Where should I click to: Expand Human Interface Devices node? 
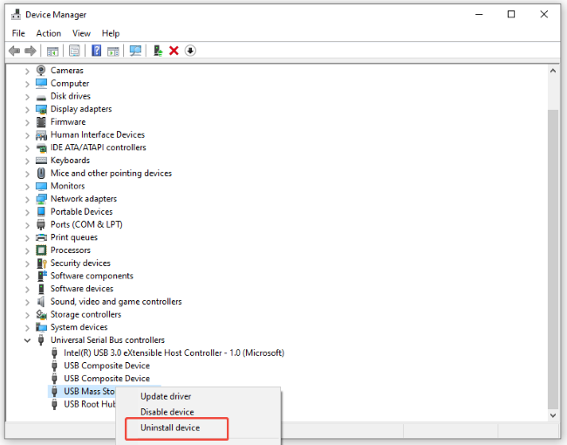pyautogui.click(x=27, y=135)
